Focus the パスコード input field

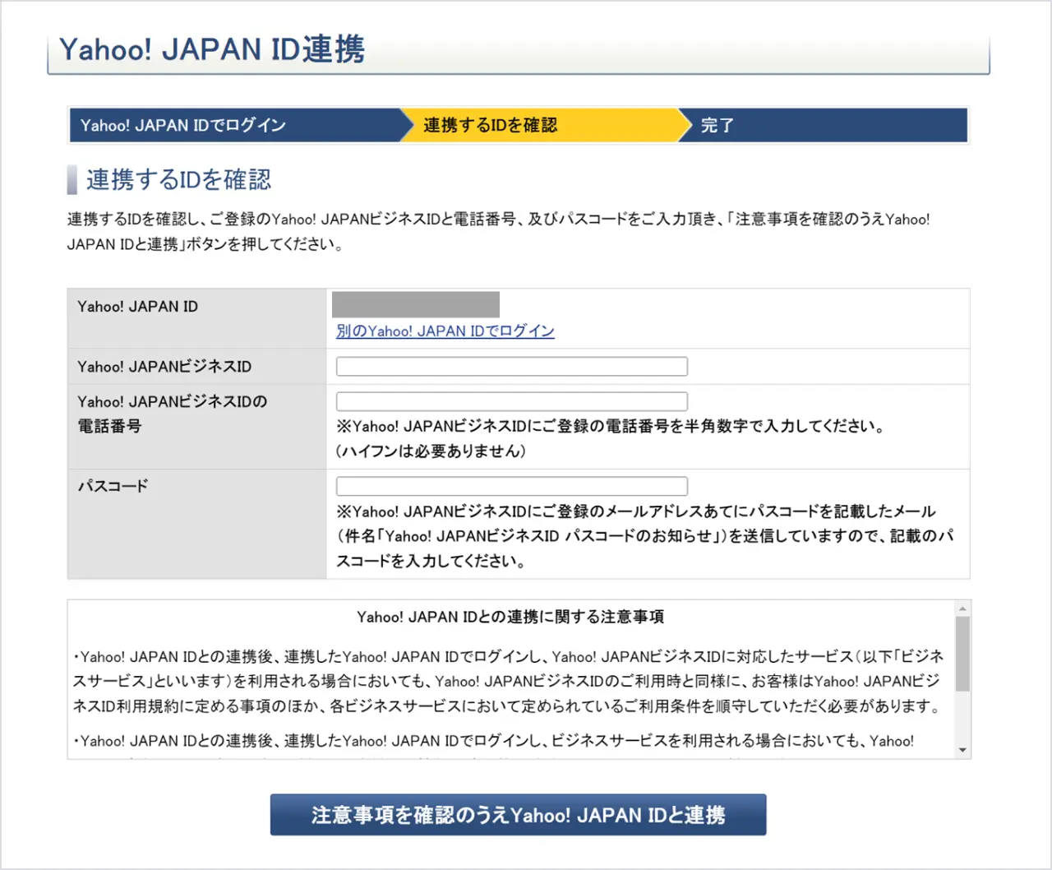pyautogui.click(x=512, y=487)
